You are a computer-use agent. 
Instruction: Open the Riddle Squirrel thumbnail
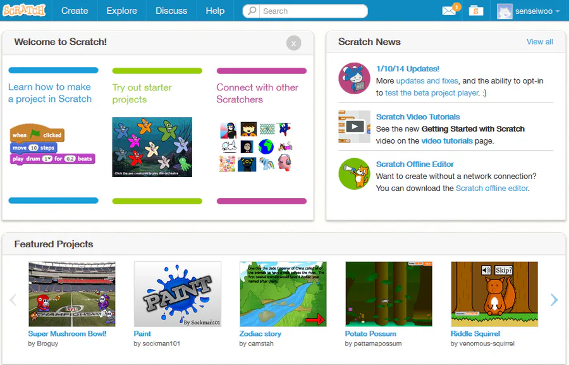click(x=494, y=294)
